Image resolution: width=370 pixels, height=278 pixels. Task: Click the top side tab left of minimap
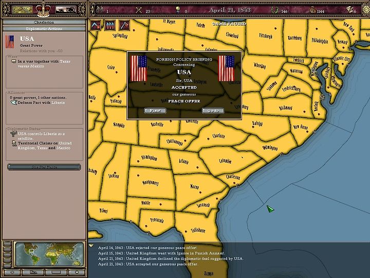7,244
